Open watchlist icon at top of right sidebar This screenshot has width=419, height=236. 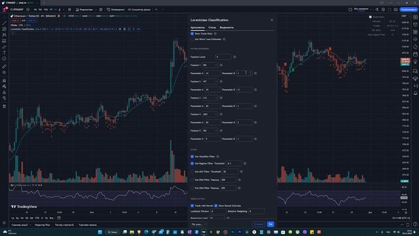(415, 17)
